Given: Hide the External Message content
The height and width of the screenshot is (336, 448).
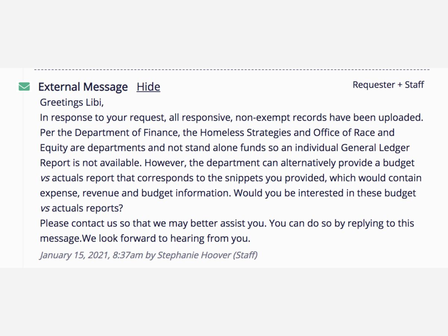Looking at the screenshot, I should pos(148,87).
